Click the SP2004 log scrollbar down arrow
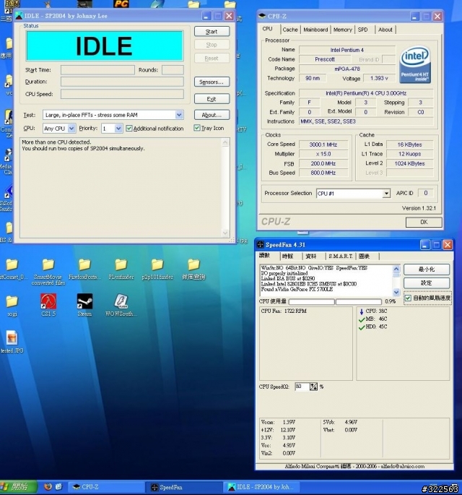The height and width of the screenshot is (495, 462). (225, 233)
